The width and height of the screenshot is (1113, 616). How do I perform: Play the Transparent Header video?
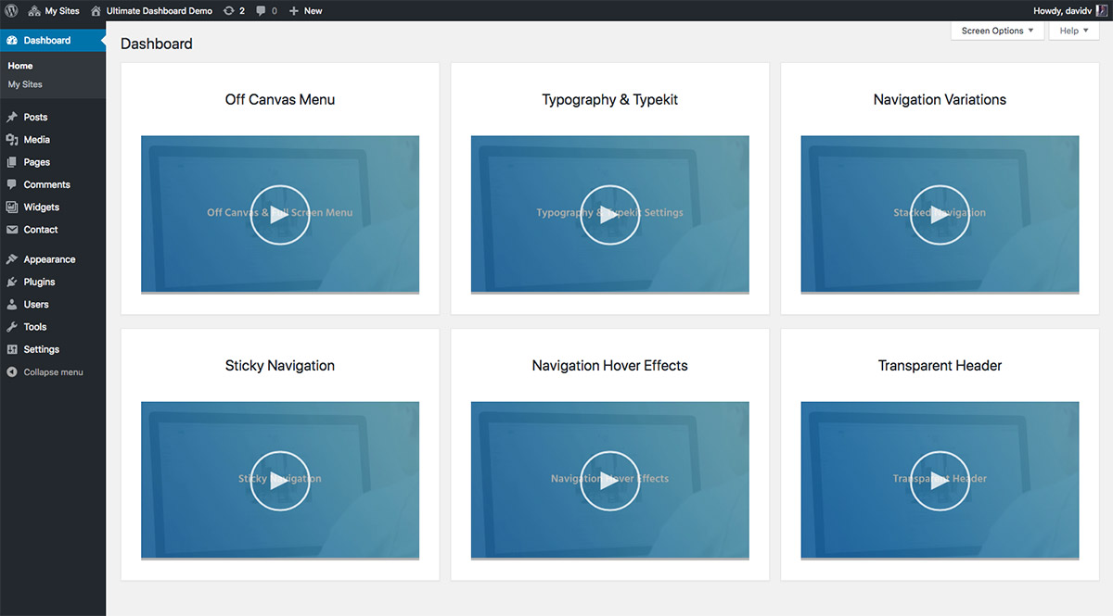(940, 481)
